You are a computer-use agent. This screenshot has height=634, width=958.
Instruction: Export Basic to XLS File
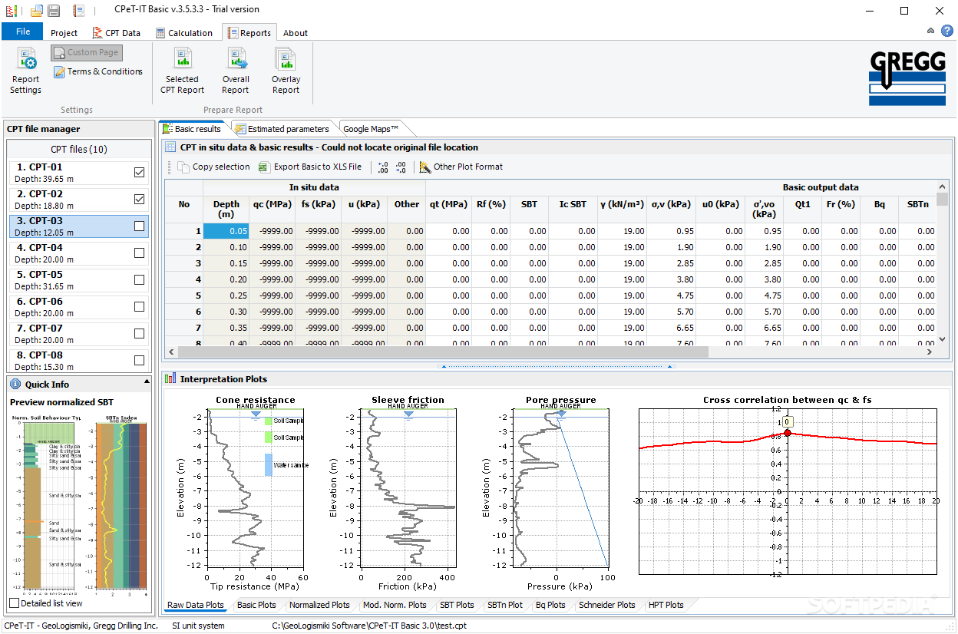coord(309,167)
